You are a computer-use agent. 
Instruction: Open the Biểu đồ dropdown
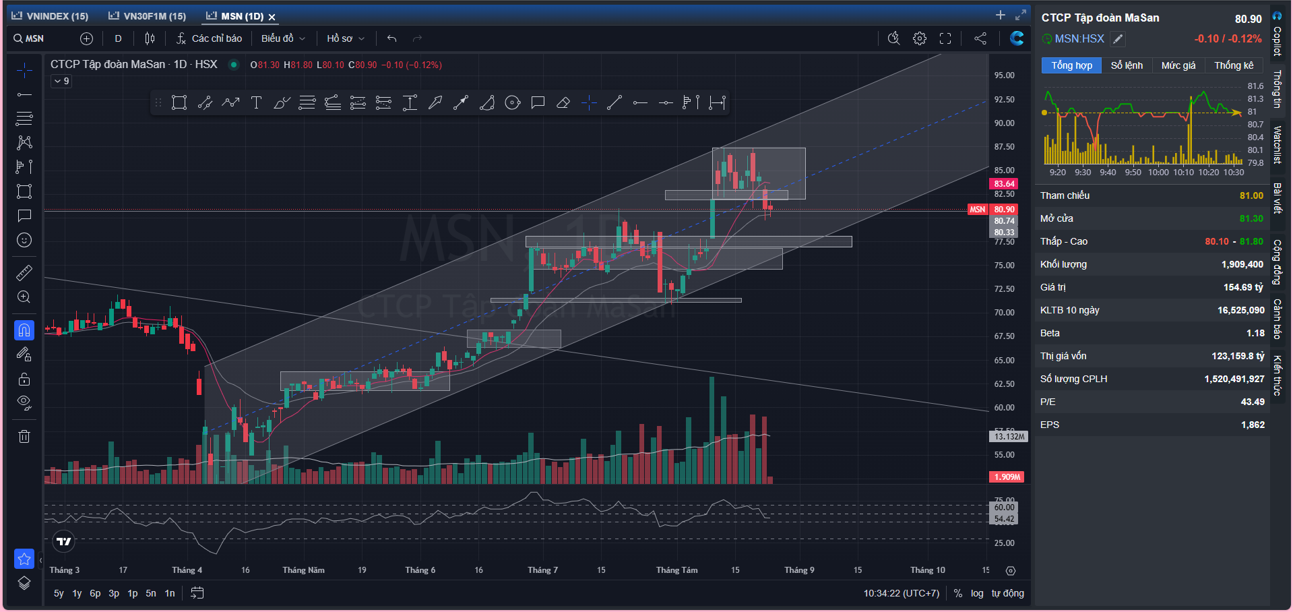tap(284, 38)
